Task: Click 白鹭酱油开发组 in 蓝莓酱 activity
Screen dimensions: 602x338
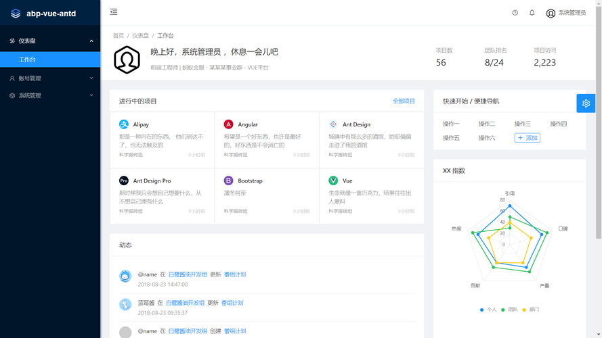Action: 185,303
